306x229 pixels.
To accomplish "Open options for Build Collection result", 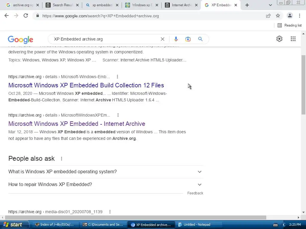I will [x=117, y=77].
